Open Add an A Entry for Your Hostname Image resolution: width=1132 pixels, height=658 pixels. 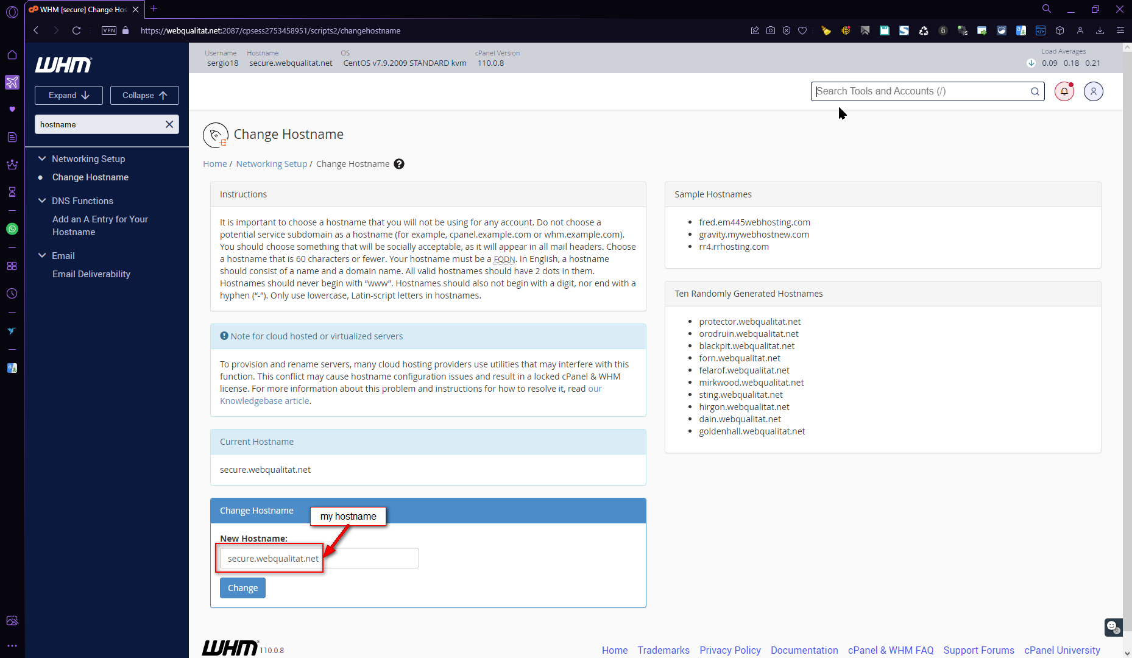coord(100,225)
